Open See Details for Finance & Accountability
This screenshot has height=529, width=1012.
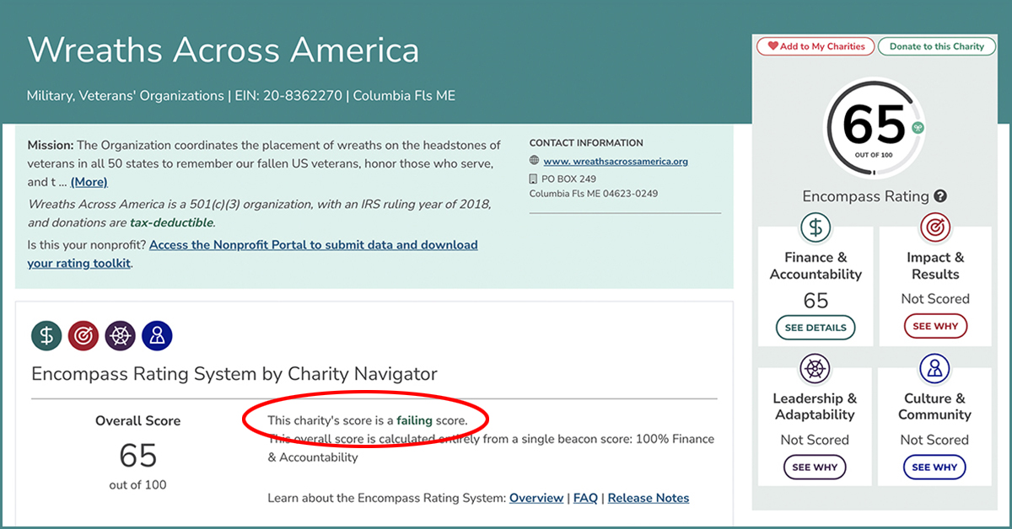pyautogui.click(x=816, y=327)
